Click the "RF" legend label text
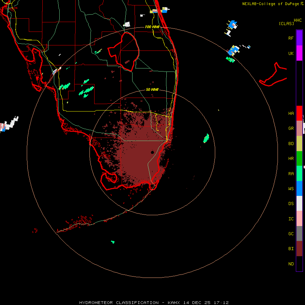Screen dimensions: 305x305 tap(291, 38)
